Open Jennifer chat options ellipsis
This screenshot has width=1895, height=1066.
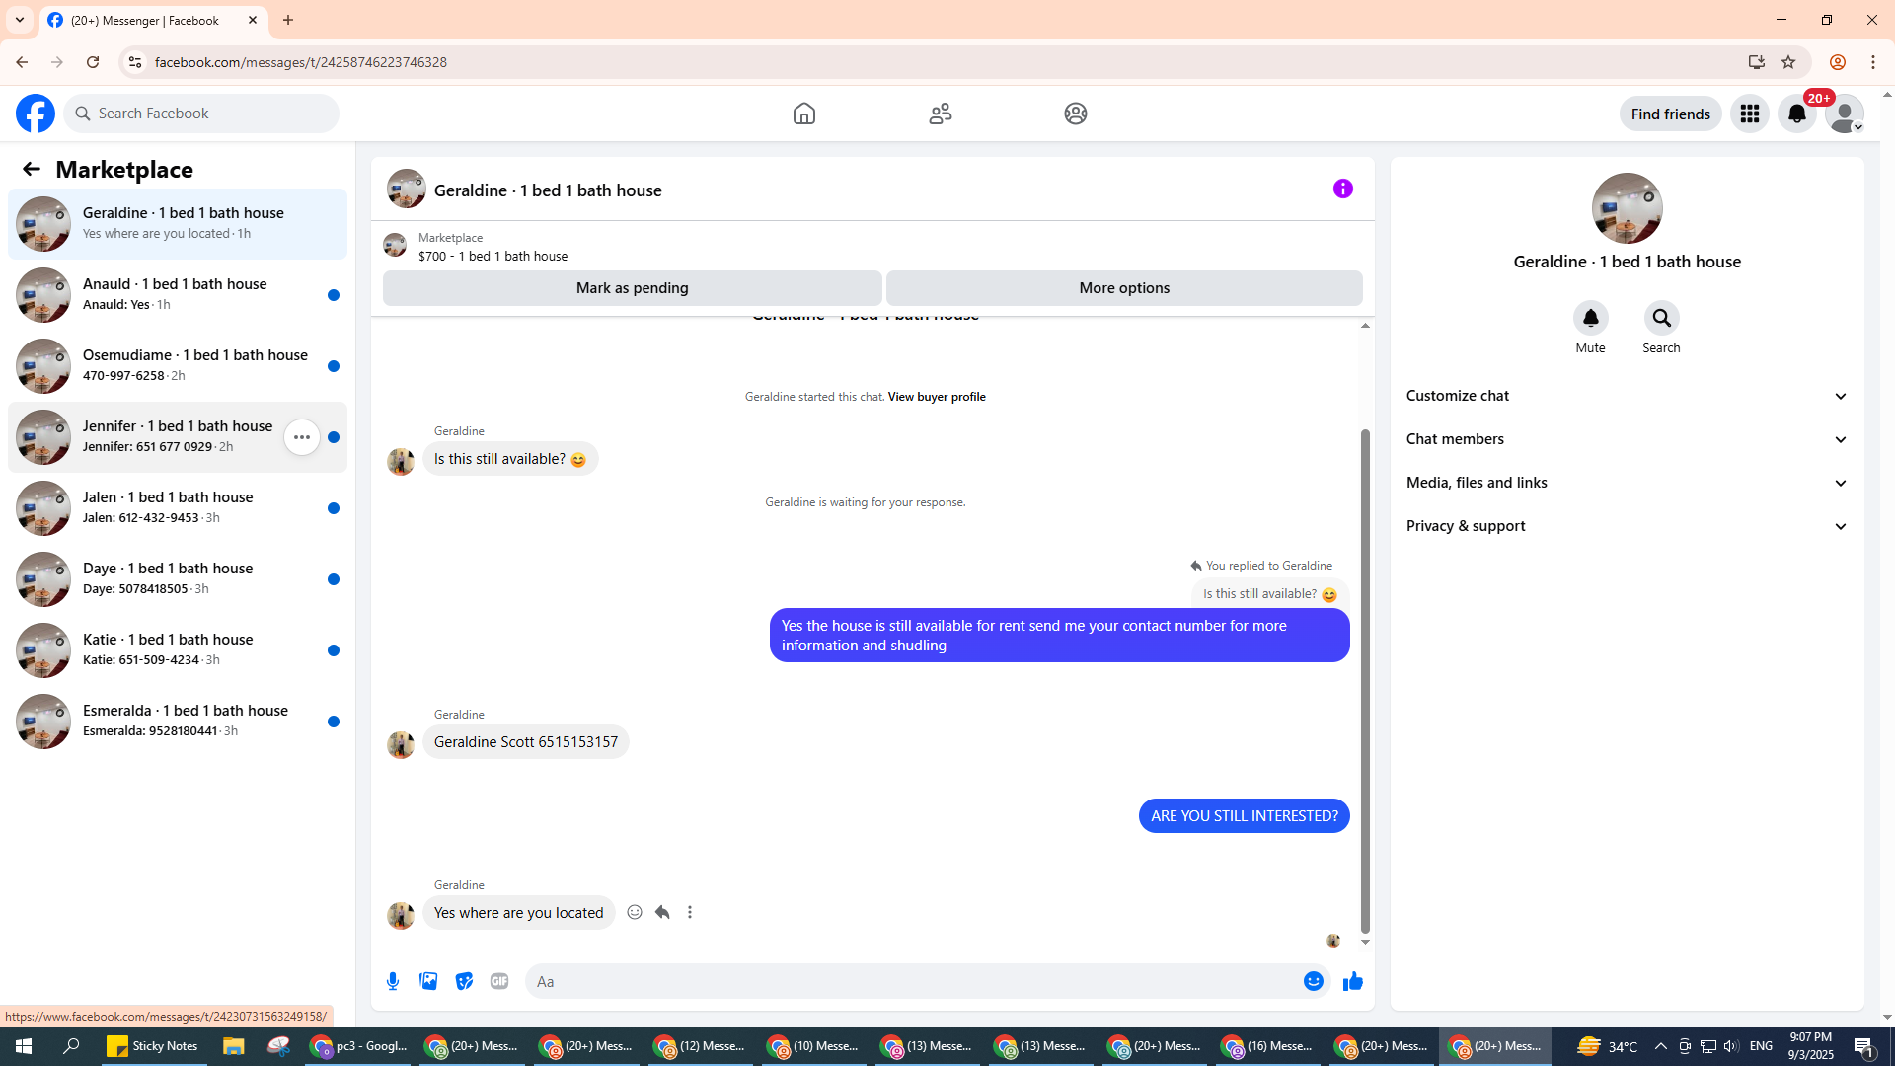click(302, 437)
